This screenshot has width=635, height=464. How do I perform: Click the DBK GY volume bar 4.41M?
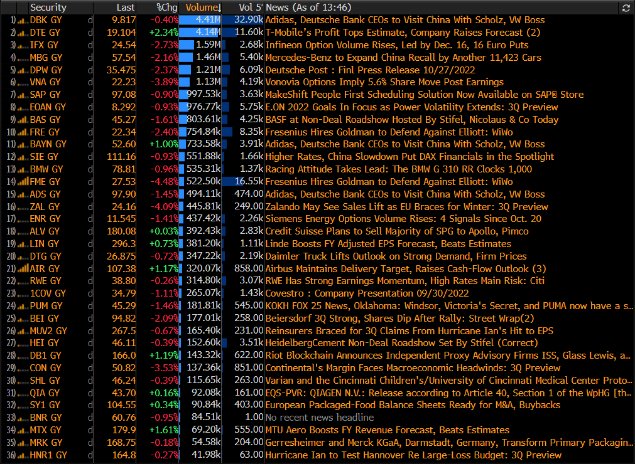point(200,20)
